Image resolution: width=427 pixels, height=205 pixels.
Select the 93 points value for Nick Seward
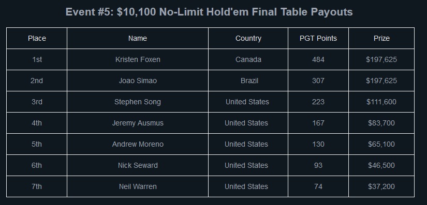coord(318,165)
